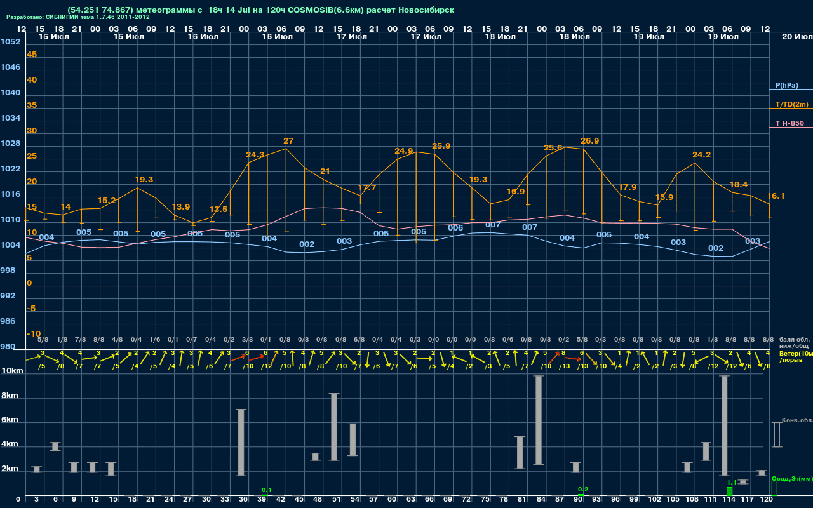The height and width of the screenshot is (508, 813).
Task: Click the 24.9 temperature label
Action: pyautogui.click(x=404, y=151)
